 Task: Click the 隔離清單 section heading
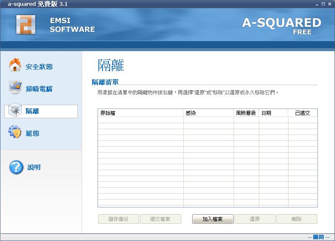(105, 82)
